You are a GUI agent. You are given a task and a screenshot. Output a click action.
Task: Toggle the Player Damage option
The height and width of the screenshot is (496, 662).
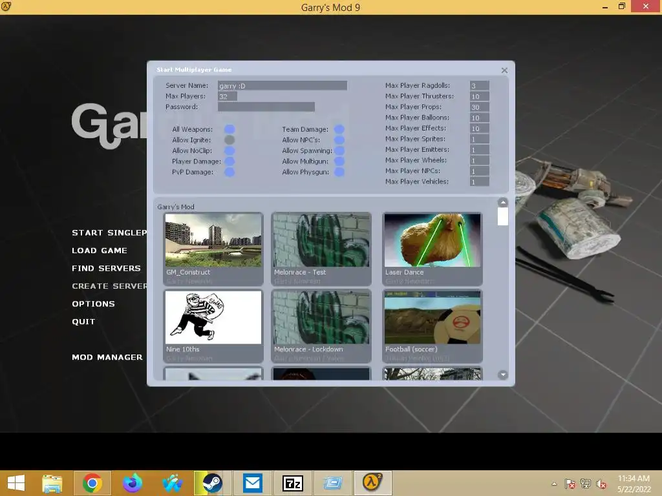[x=230, y=161]
